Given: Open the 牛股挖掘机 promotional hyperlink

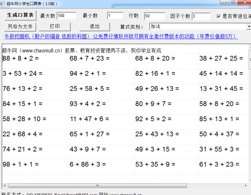Looking at the screenshot, I should tap(121, 37).
